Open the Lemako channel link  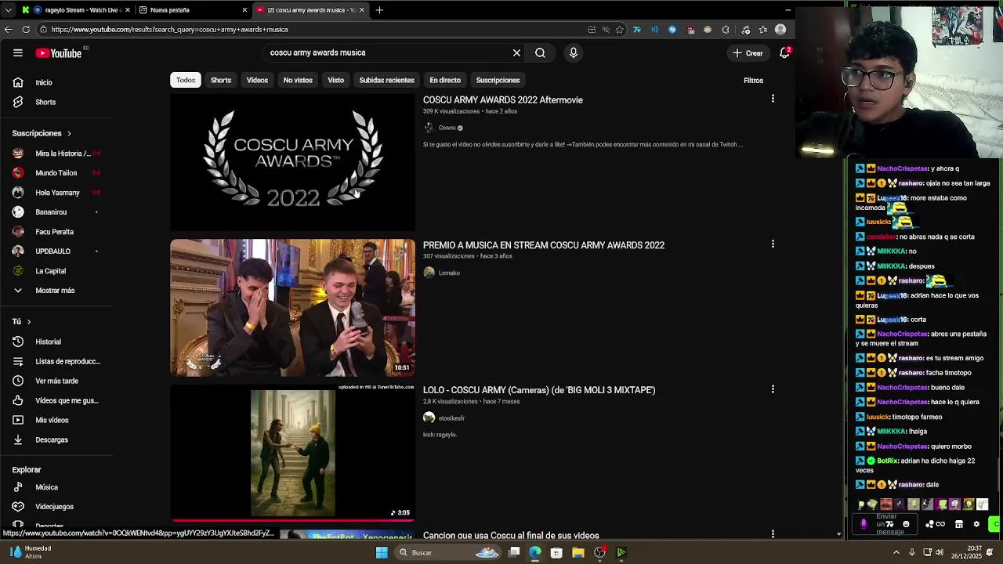tap(449, 273)
